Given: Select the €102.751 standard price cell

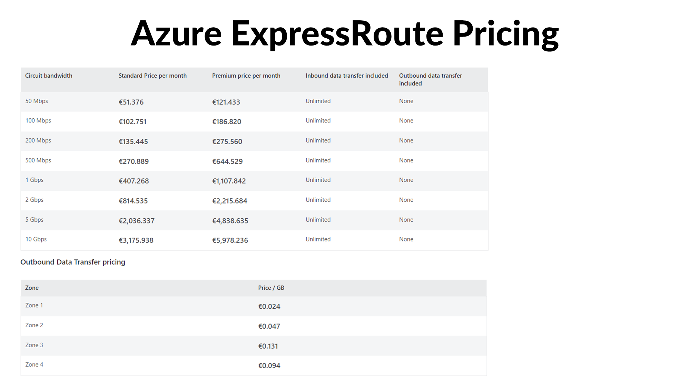Looking at the screenshot, I should pyautogui.click(x=132, y=121).
